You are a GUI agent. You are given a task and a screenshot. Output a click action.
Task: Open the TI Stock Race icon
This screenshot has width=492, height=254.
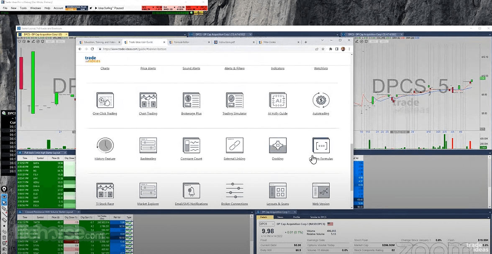pyautogui.click(x=105, y=191)
